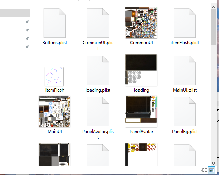Select the Buttons.plist file icon

tap(54, 23)
